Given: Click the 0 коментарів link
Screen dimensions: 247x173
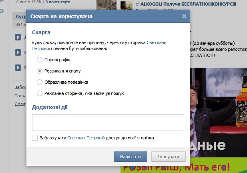Looking at the screenshot, I should click(58, 2).
